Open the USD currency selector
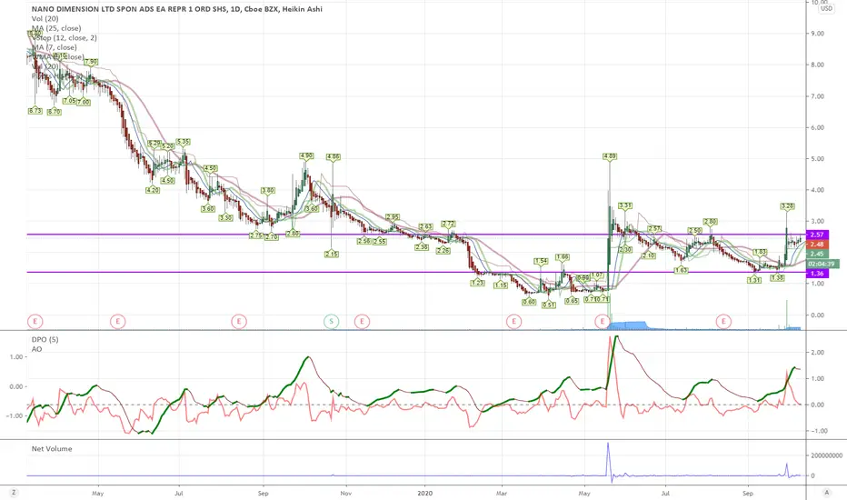Image resolution: width=847 pixels, height=500 pixels. point(826,9)
